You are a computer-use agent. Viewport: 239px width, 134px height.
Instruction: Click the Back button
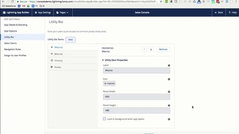pyautogui.click(x=219, y=12)
